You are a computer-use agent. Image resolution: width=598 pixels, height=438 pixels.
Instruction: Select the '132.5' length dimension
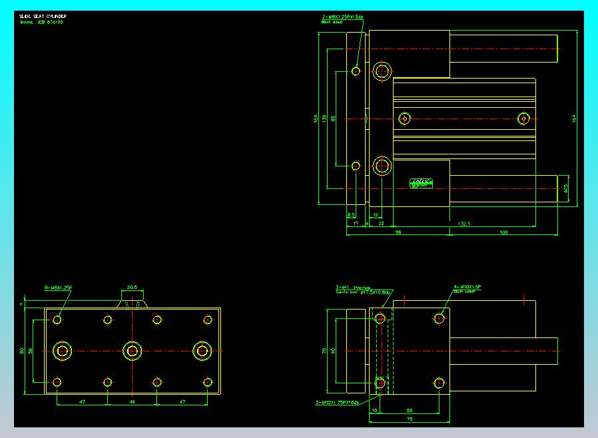464,224
